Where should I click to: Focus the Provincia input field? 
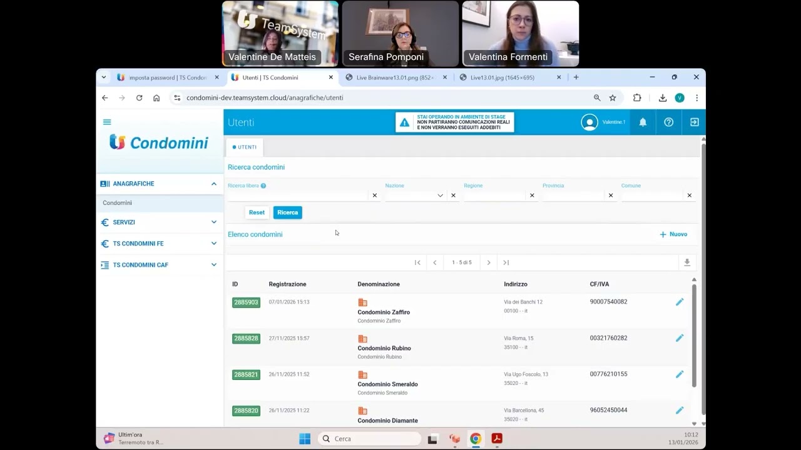[x=573, y=196]
